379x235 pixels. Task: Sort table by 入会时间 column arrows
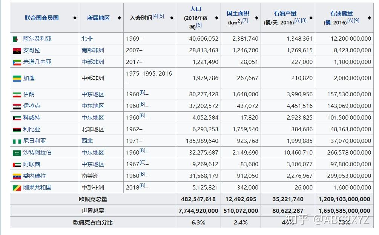[x=172, y=18]
